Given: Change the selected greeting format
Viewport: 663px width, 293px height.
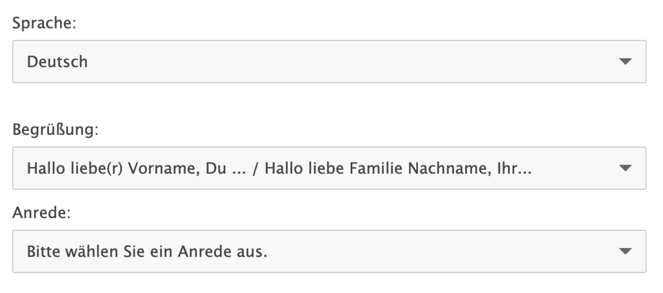Looking at the screenshot, I should tap(329, 168).
